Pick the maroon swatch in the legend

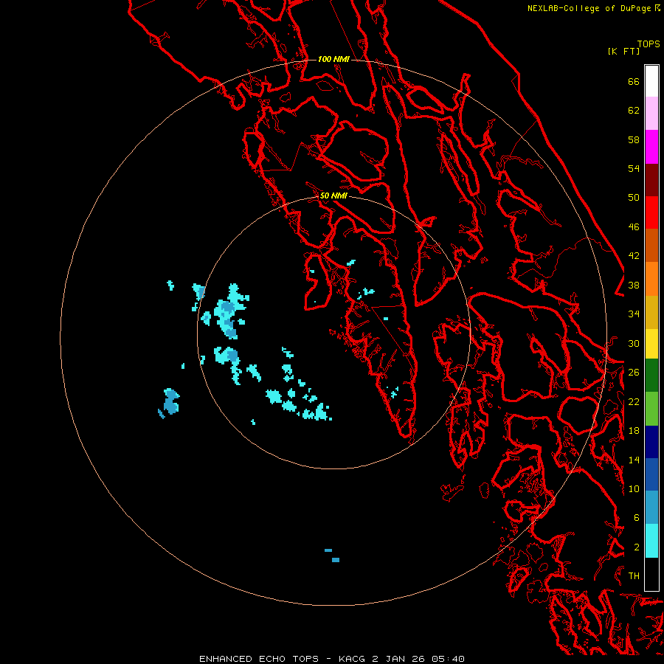[651, 179]
